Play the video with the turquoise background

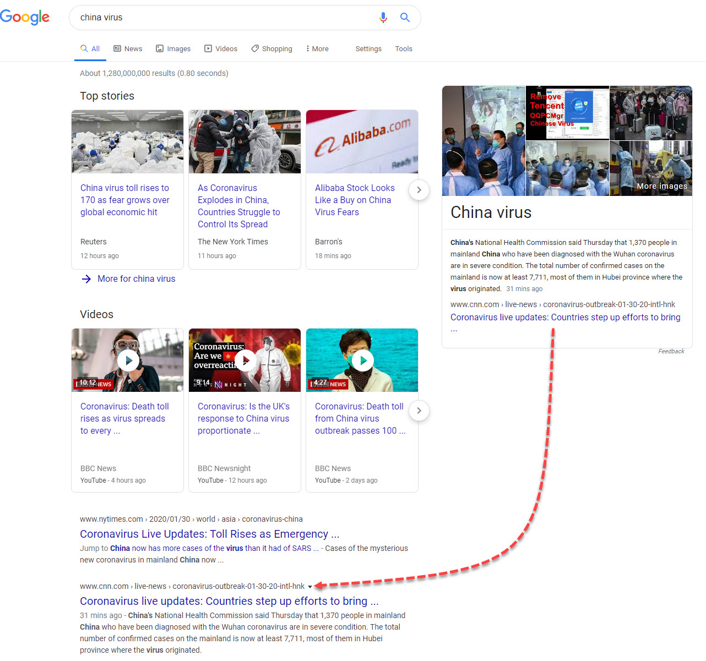pyautogui.click(x=363, y=360)
